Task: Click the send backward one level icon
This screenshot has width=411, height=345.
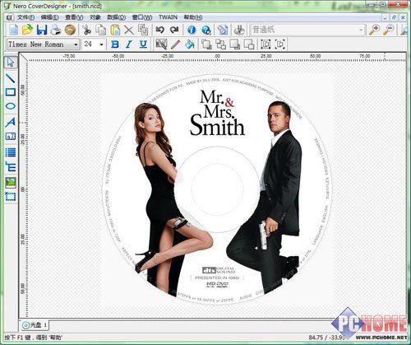Action: (249, 44)
